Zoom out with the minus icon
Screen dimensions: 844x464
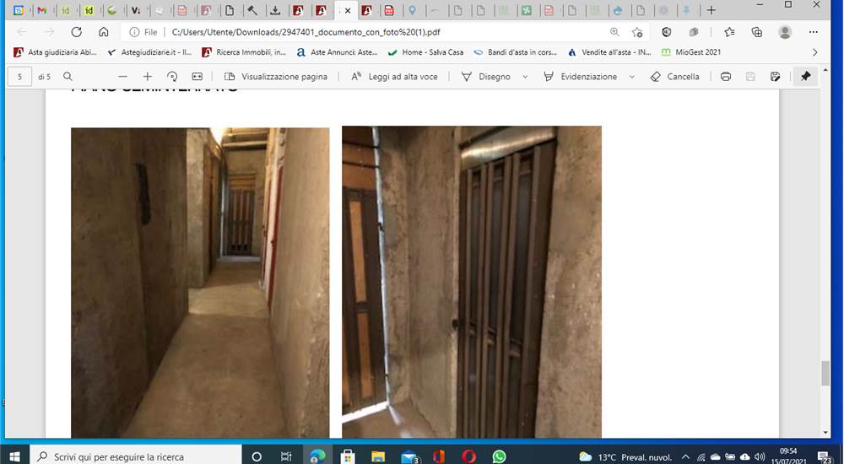click(122, 77)
